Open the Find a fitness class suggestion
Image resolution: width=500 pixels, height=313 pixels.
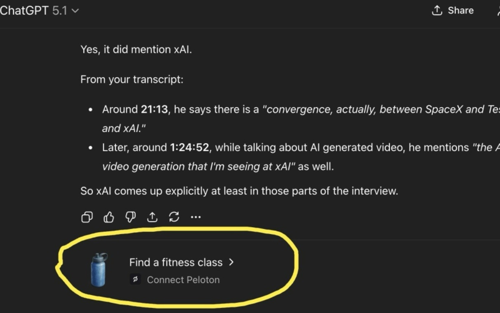click(176, 262)
